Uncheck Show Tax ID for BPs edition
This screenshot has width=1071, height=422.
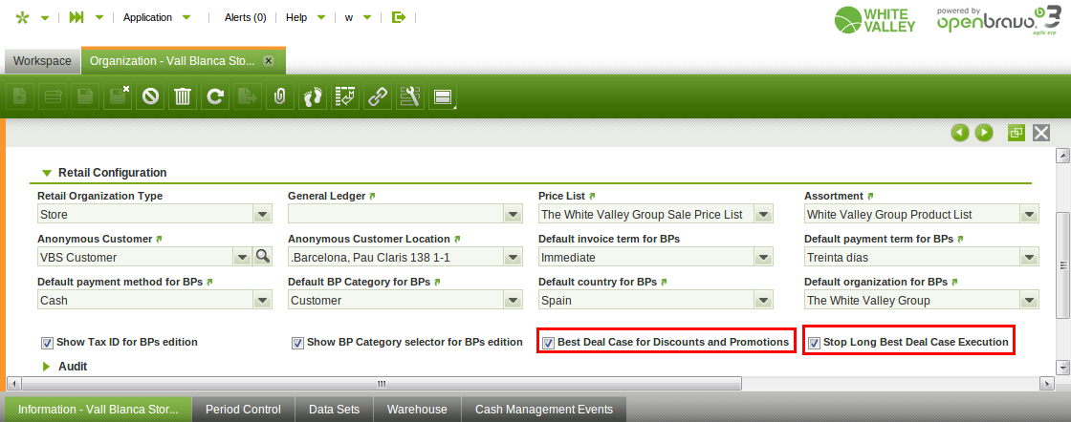point(47,342)
